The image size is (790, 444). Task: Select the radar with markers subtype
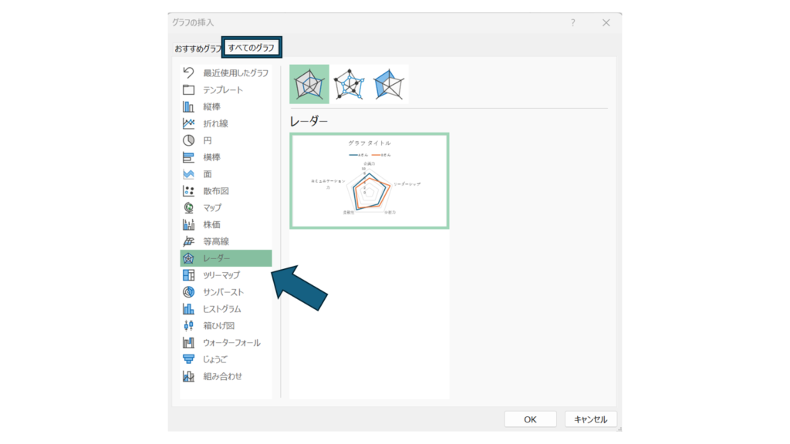349,85
